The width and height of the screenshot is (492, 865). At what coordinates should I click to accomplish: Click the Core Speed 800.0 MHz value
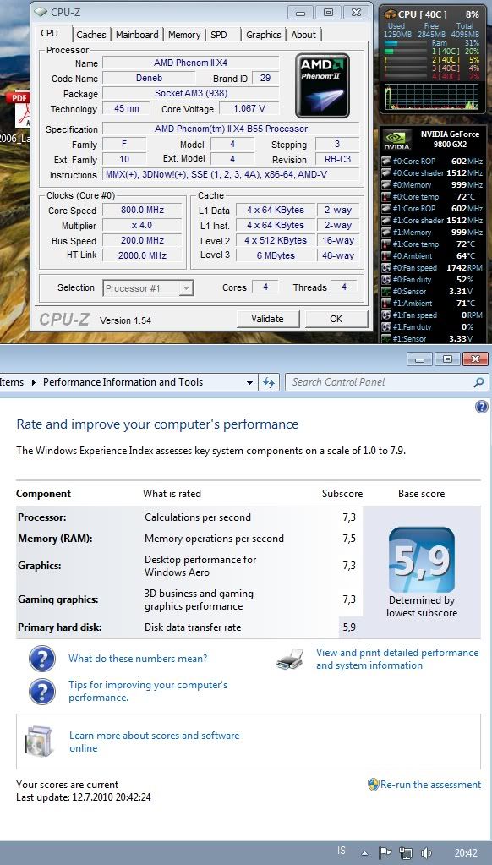click(142, 211)
